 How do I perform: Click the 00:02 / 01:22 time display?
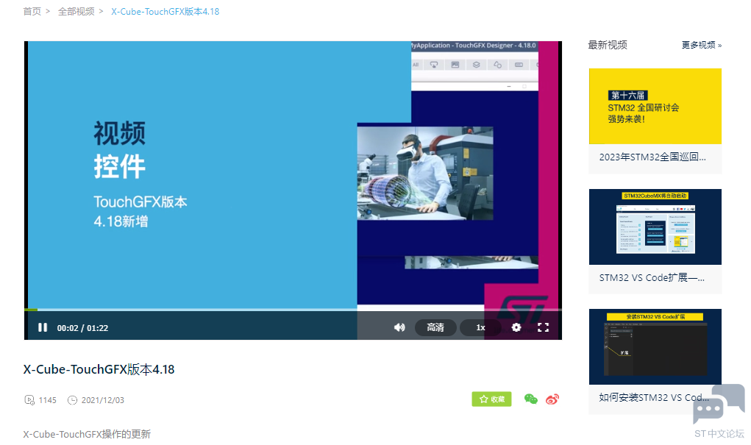pyautogui.click(x=82, y=328)
